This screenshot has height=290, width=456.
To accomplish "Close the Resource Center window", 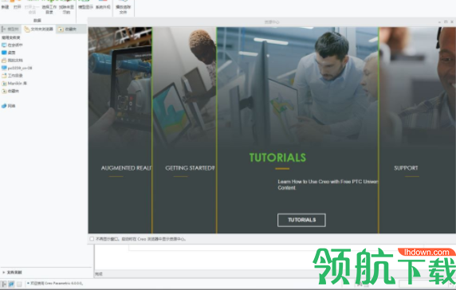I will (452, 22).
